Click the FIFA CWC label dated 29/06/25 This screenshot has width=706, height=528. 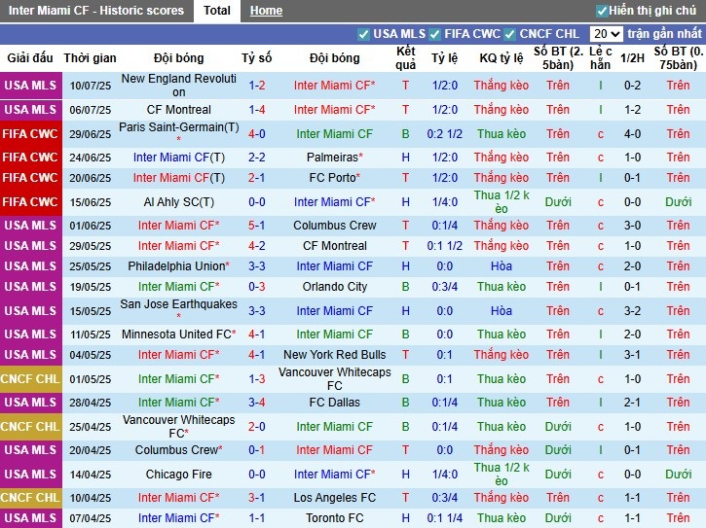click(x=30, y=133)
